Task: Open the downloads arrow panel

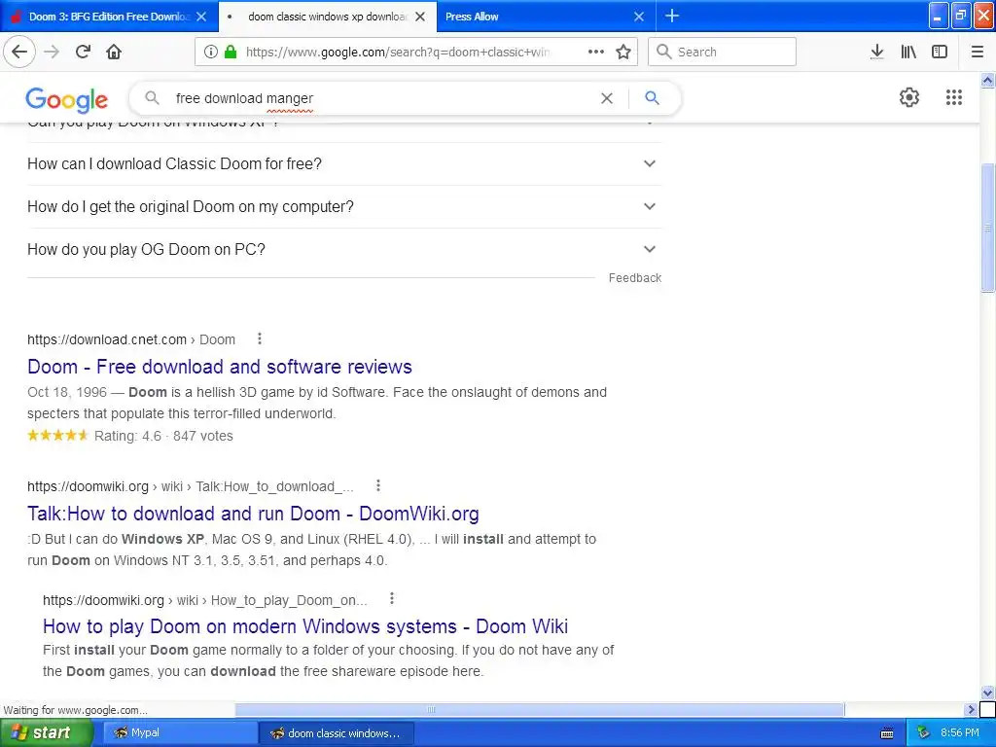Action: point(876,52)
